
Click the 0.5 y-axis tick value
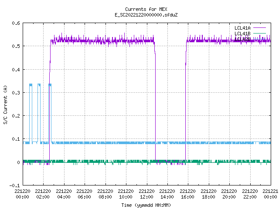pos(16,46)
